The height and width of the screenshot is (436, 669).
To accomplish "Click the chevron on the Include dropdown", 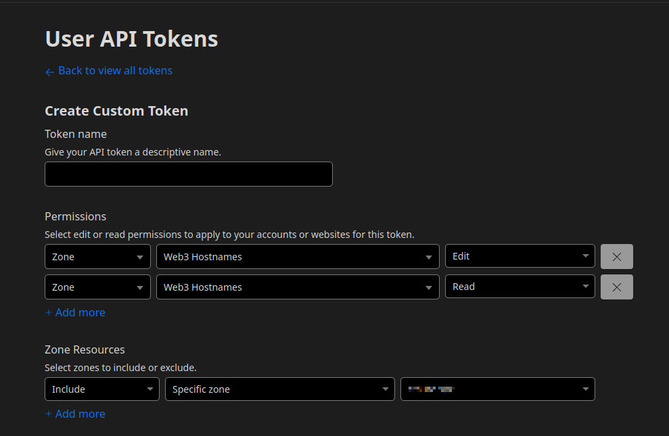I will click(x=149, y=389).
